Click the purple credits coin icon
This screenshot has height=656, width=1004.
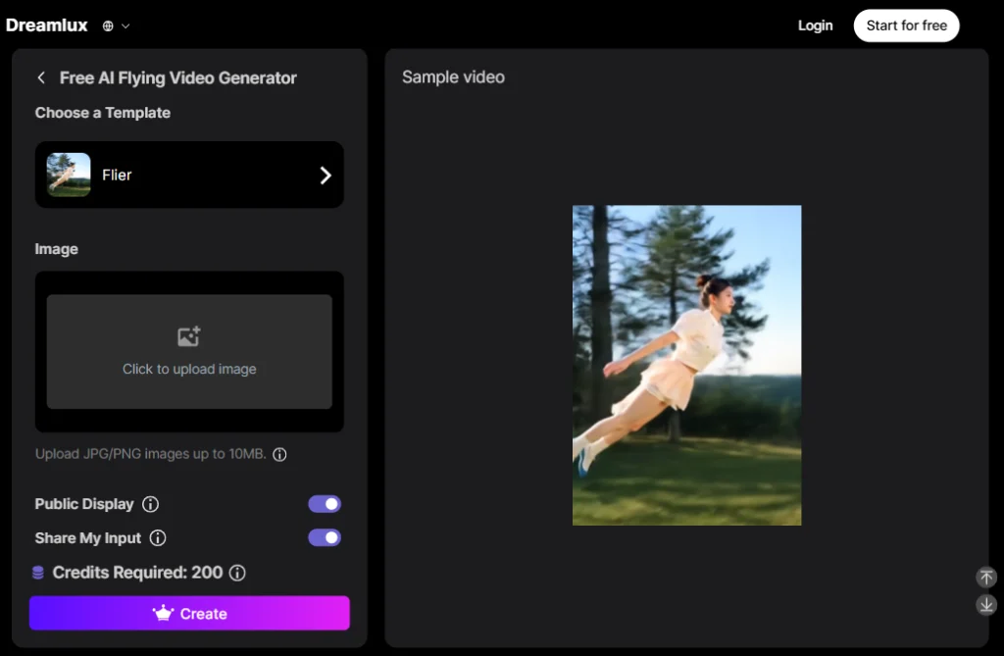(38, 573)
